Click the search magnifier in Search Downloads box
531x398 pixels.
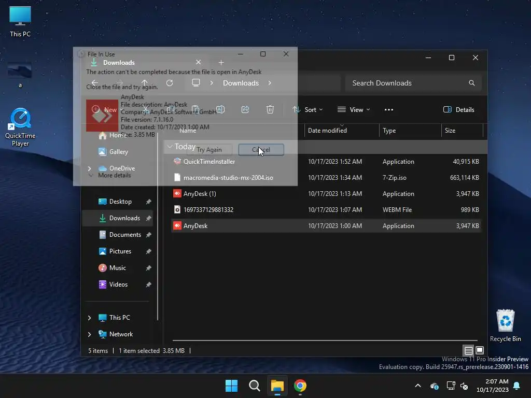tap(472, 83)
